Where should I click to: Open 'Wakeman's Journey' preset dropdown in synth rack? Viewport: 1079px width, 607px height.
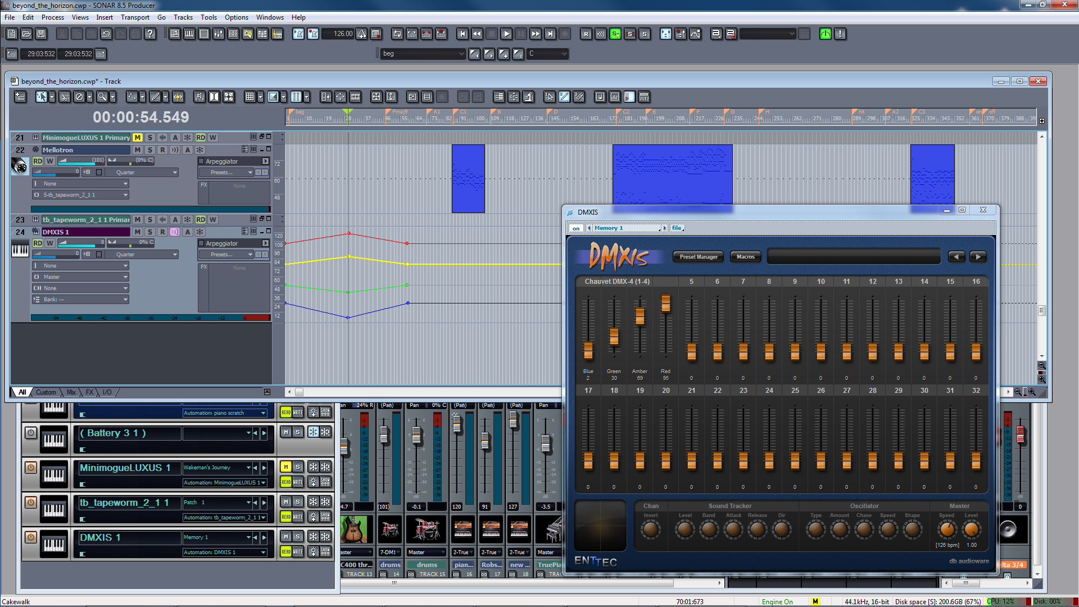(x=217, y=467)
